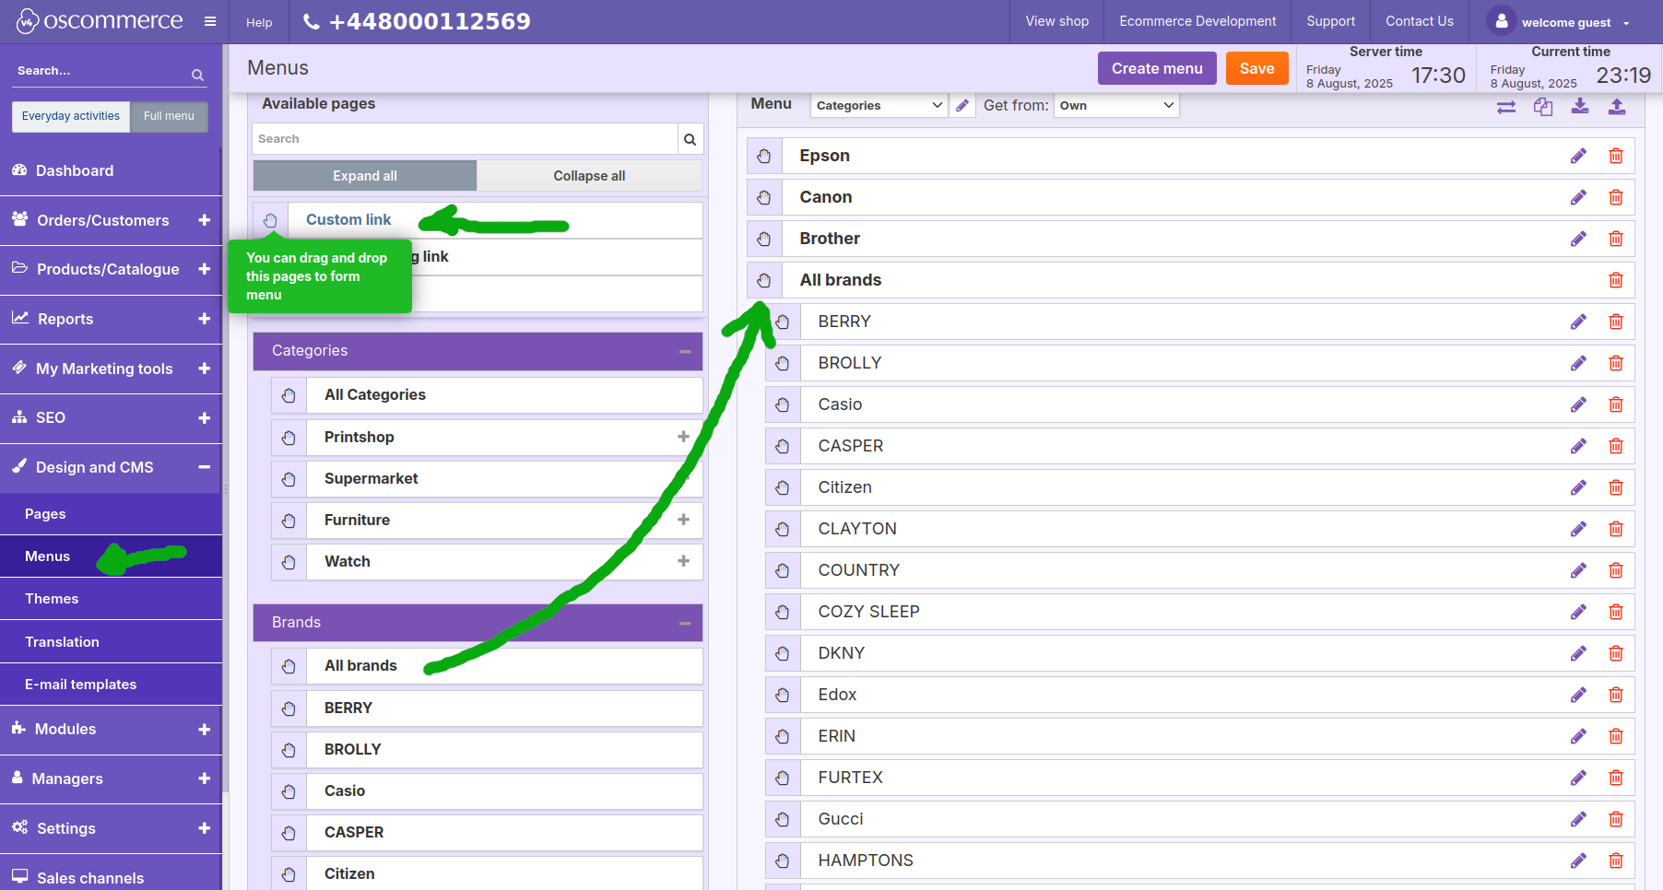Screen dimensions: 1663x890
Task: Open the Contact Us link
Action: click(x=1420, y=21)
